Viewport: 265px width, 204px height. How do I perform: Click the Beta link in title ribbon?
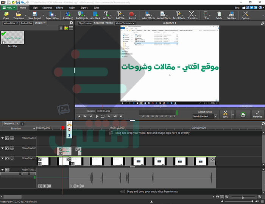237,8
